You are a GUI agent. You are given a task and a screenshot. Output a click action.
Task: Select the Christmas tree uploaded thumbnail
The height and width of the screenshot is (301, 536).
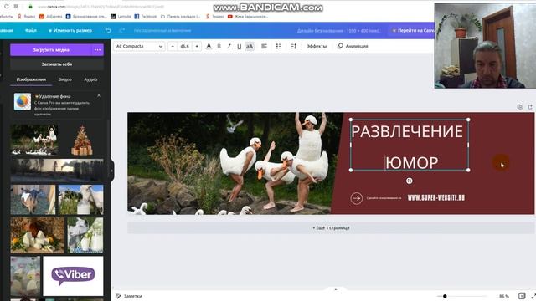pyautogui.click(x=82, y=140)
